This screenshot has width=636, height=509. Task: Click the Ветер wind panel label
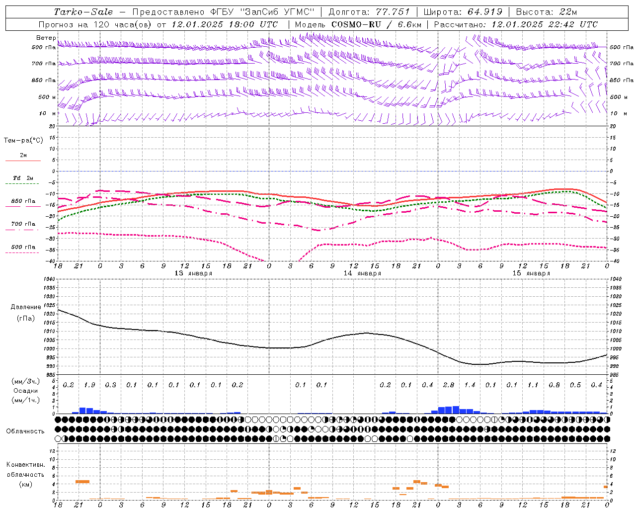point(46,38)
